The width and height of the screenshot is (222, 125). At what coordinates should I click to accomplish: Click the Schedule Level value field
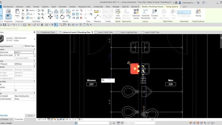point(24,52)
